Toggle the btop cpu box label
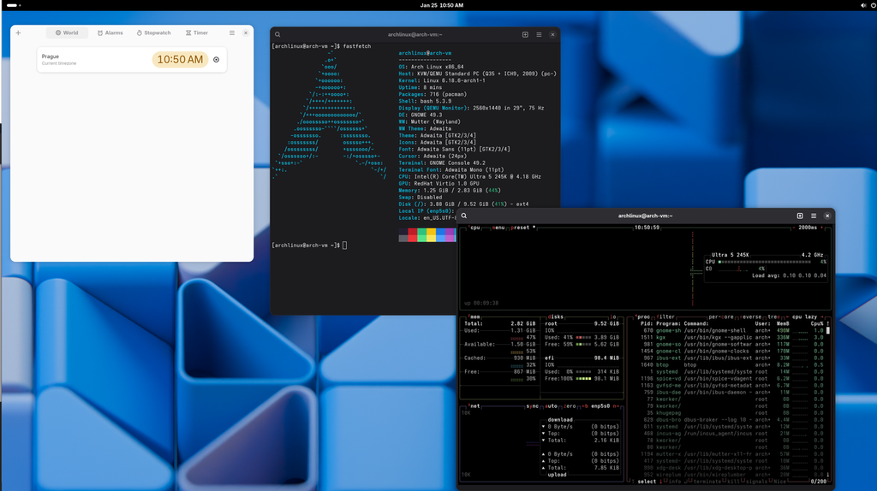Viewport: 877px width, 491px height. (474, 228)
